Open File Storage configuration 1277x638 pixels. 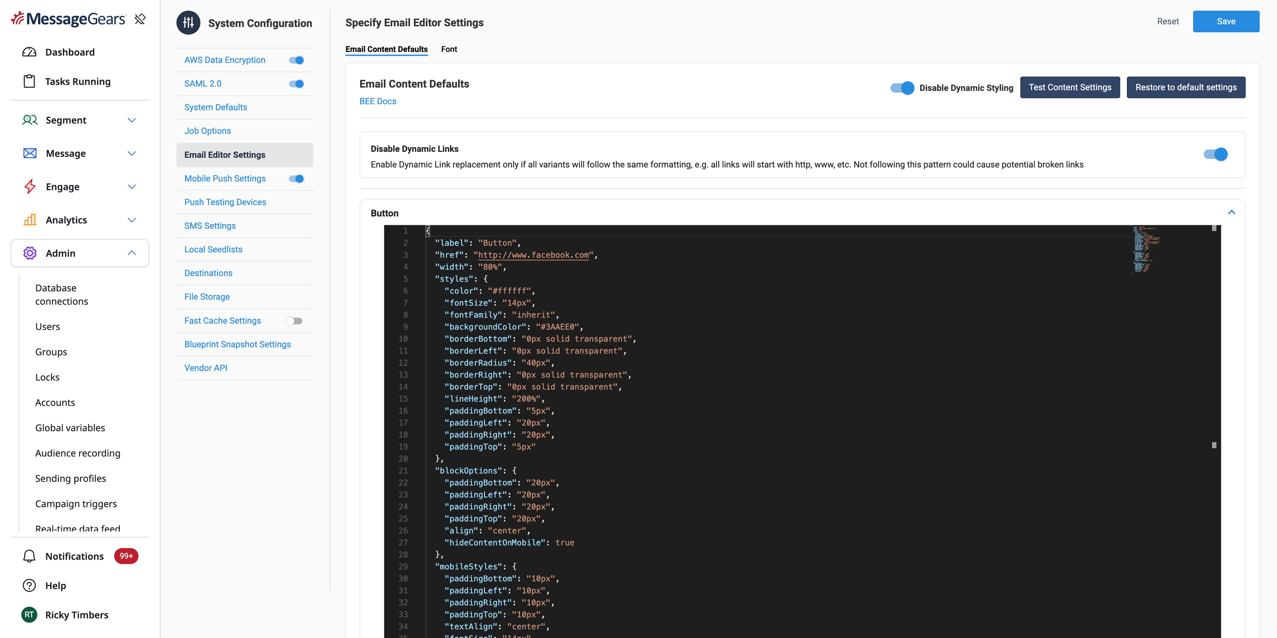(x=207, y=296)
